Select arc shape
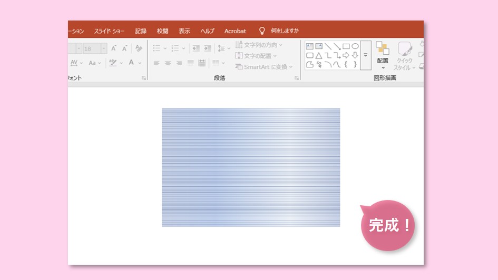The image size is (498, 280). (x=328, y=65)
